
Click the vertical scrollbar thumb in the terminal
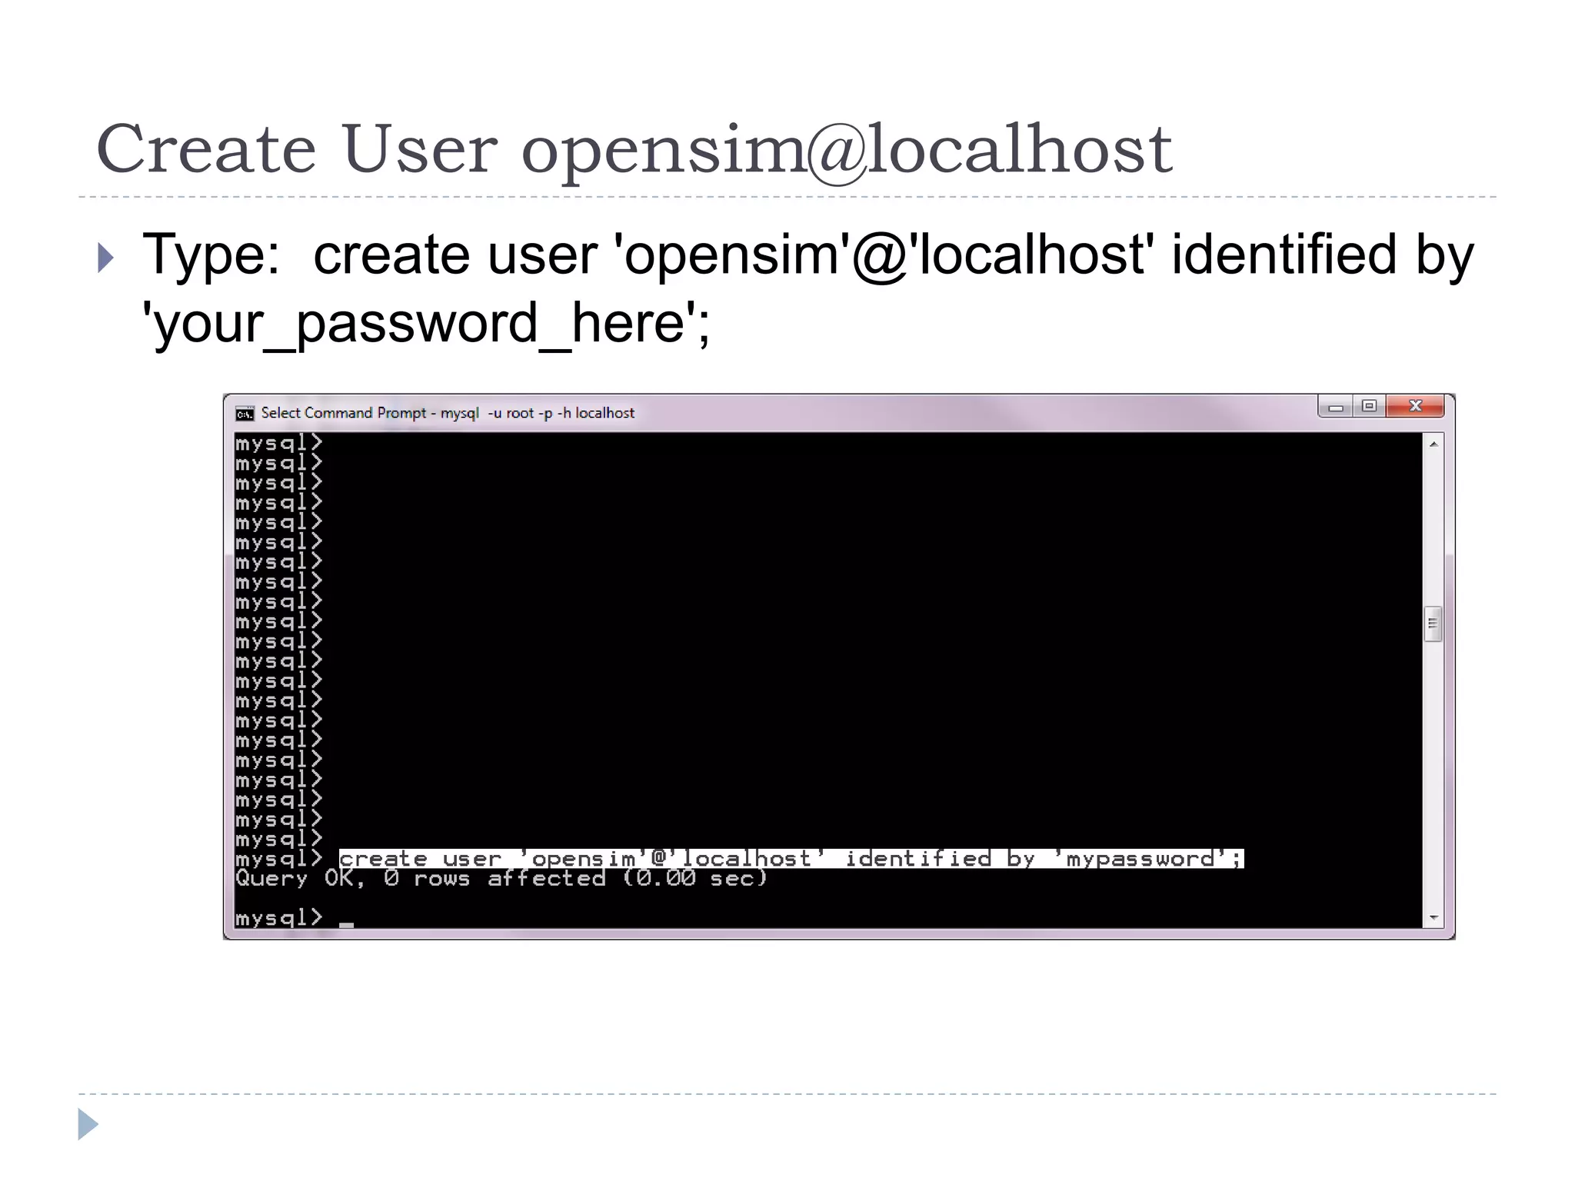point(1433,624)
